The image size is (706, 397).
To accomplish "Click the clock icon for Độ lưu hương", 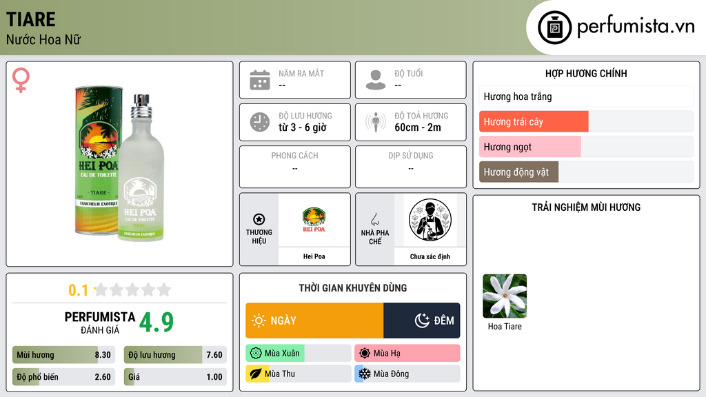I will 260,122.
